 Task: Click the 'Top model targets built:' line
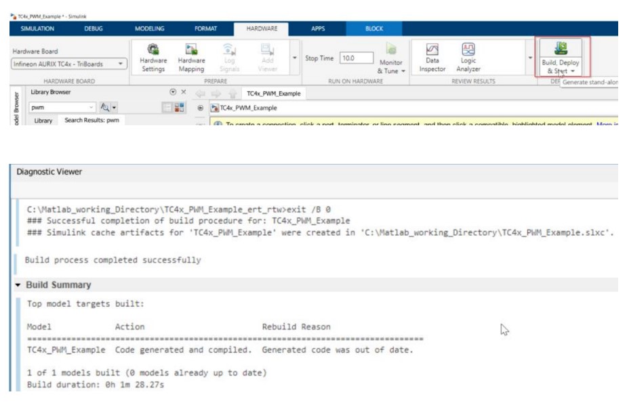(85, 303)
